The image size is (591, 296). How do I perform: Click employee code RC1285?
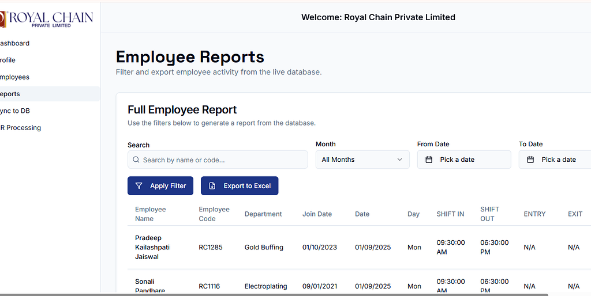click(211, 248)
